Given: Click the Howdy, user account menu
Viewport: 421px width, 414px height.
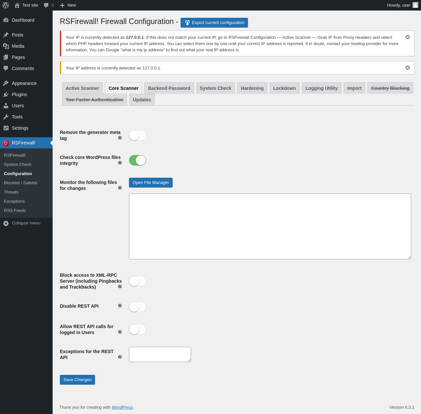Looking at the screenshot, I should (402, 5).
